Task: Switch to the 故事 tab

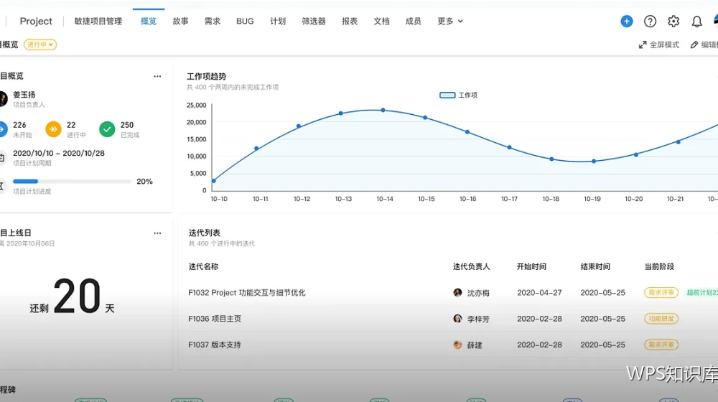Action: tap(180, 21)
